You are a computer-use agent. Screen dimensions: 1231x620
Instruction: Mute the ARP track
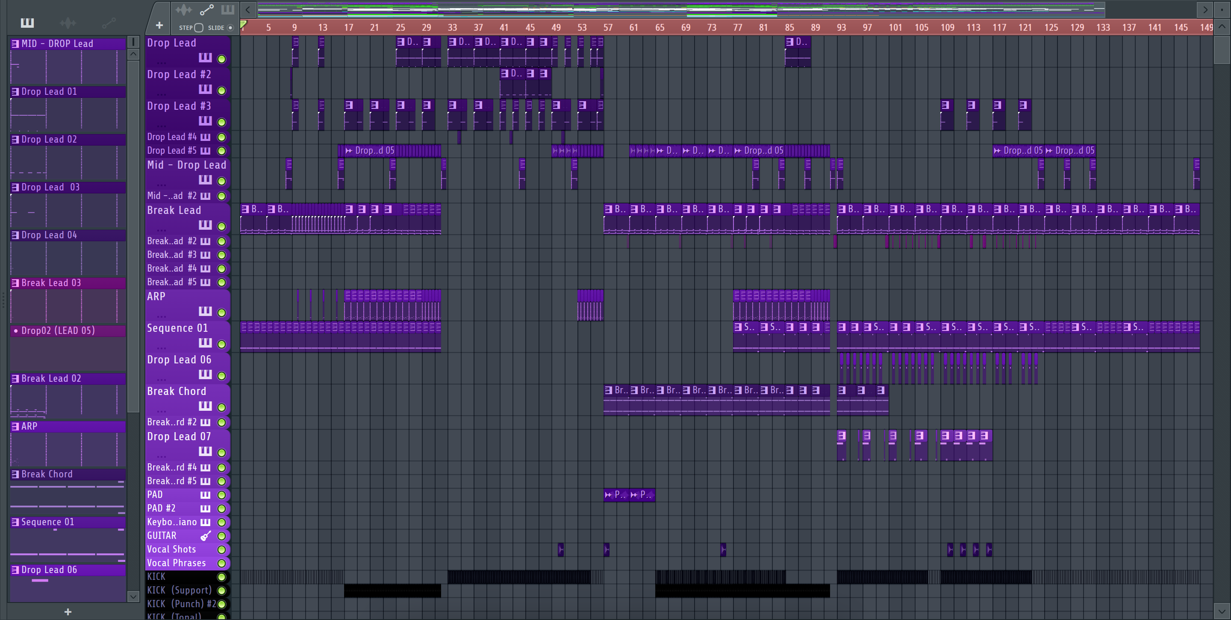(x=221, y=313)
